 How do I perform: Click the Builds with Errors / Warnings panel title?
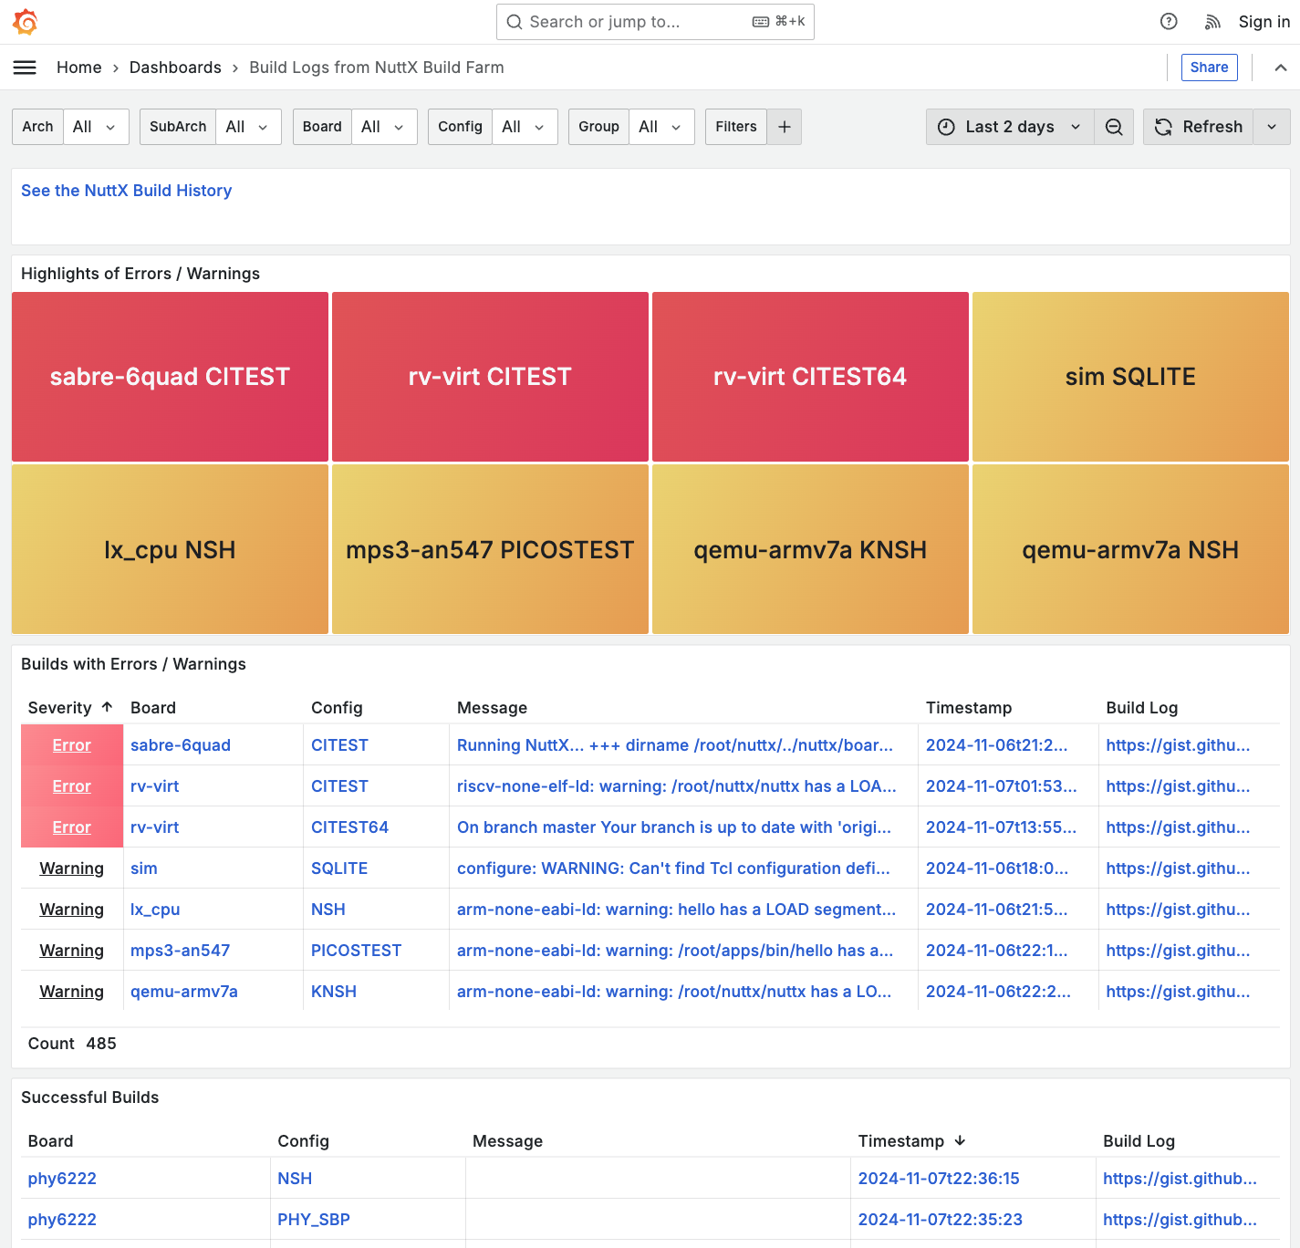click(x=133, y=664)
